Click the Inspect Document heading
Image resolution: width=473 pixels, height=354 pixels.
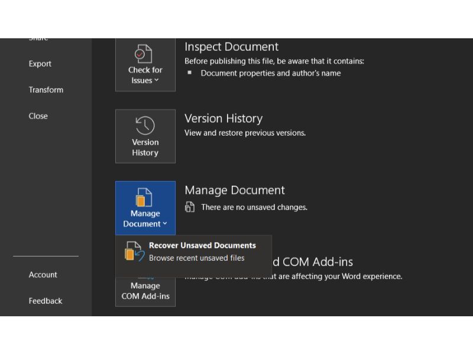(x=231, y=47)
